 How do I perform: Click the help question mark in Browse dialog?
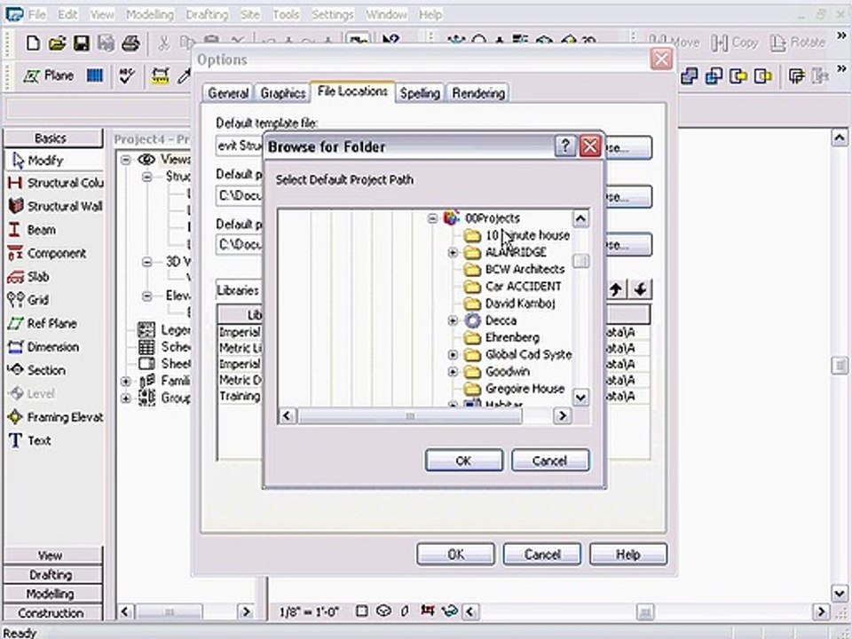click(x=565, y=146)
